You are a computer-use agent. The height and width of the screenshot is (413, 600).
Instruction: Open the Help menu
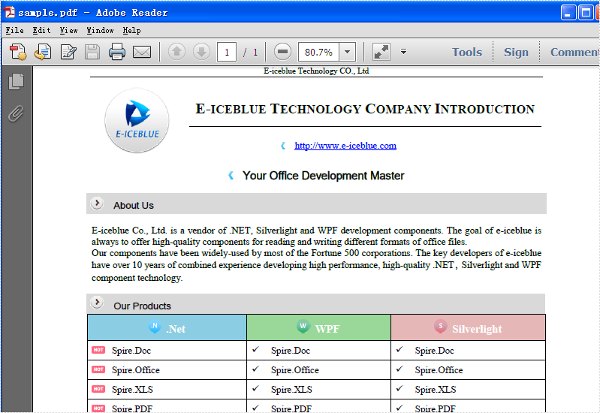(131, 30)
